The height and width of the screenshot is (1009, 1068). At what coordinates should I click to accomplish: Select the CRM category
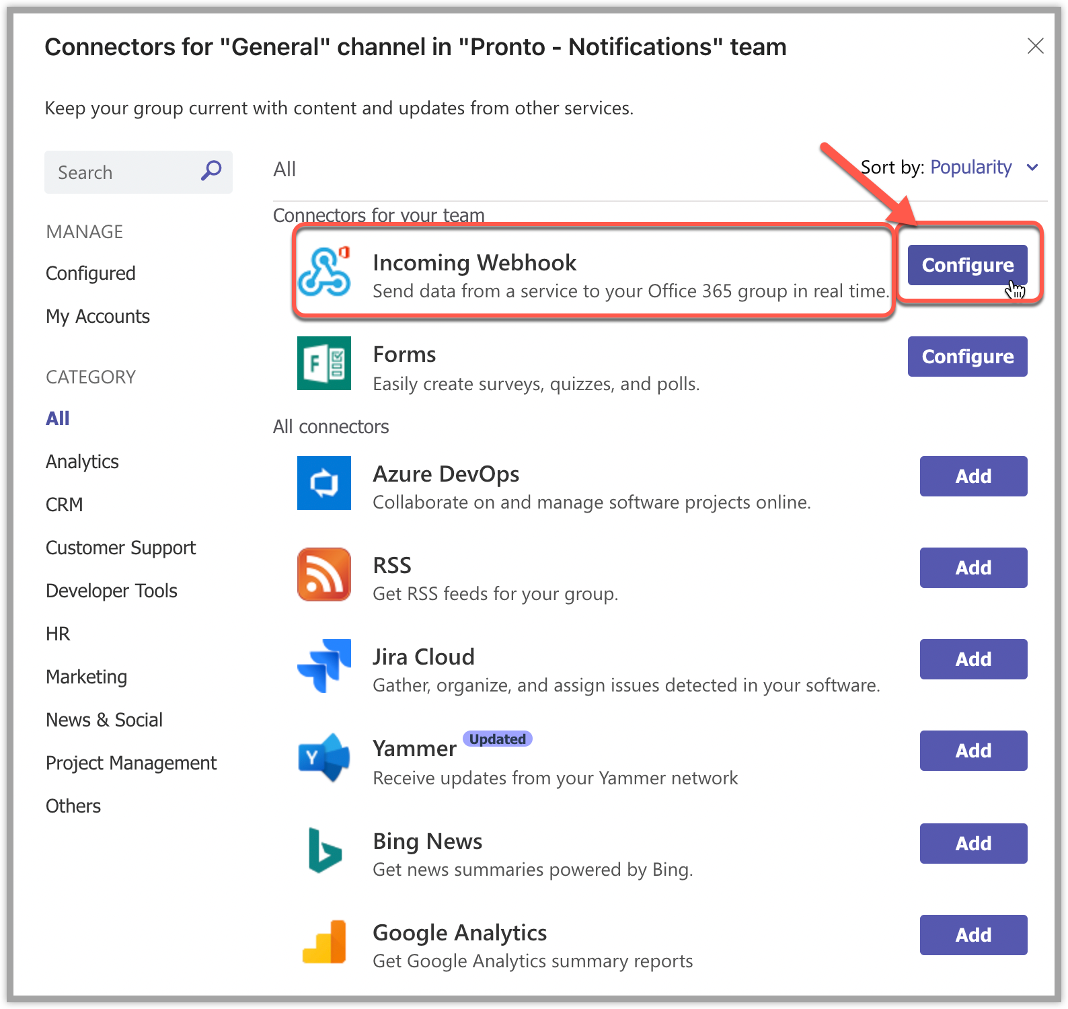65,504
